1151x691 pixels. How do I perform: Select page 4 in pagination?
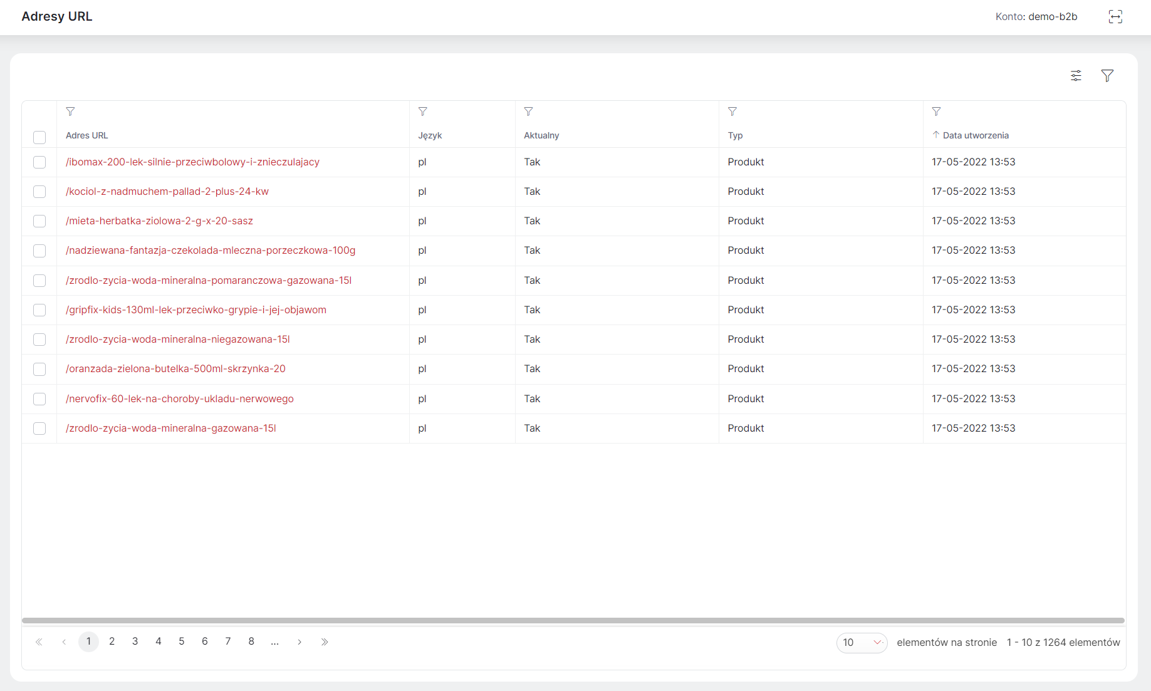click(x=159, y=642)
